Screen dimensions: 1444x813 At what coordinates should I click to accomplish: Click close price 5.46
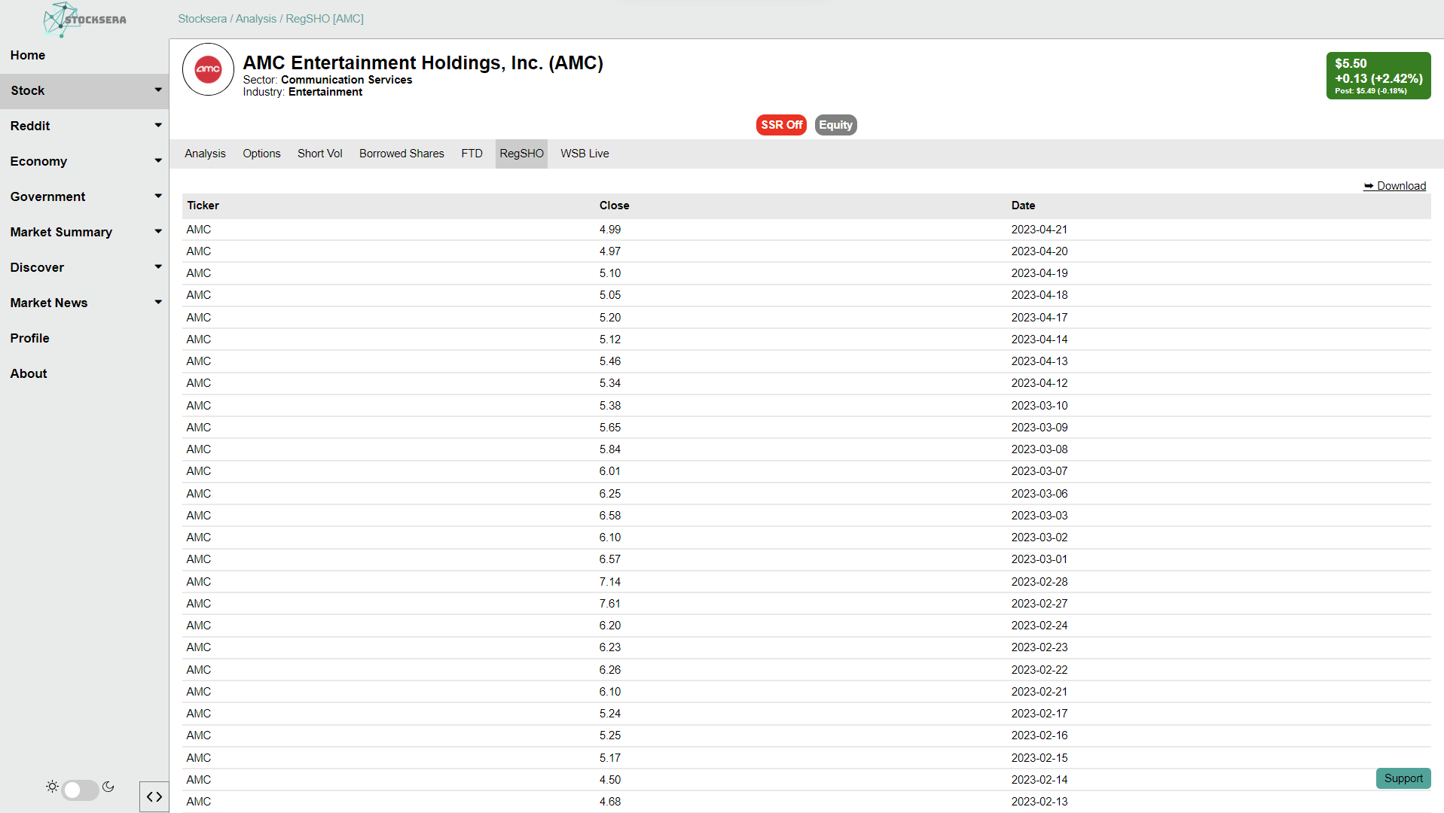coord(610,361)
